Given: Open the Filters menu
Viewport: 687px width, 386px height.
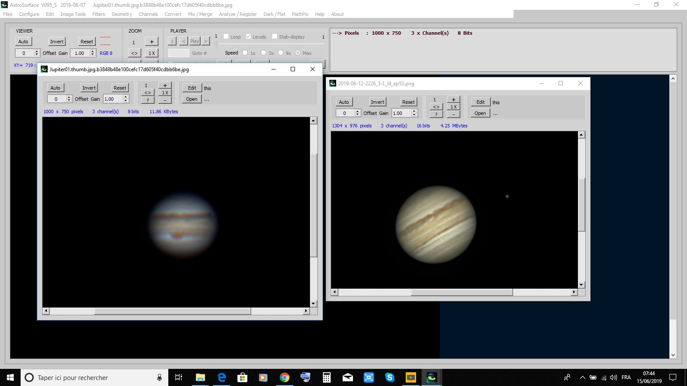Looking at the screenshot, I should (98, 14).
